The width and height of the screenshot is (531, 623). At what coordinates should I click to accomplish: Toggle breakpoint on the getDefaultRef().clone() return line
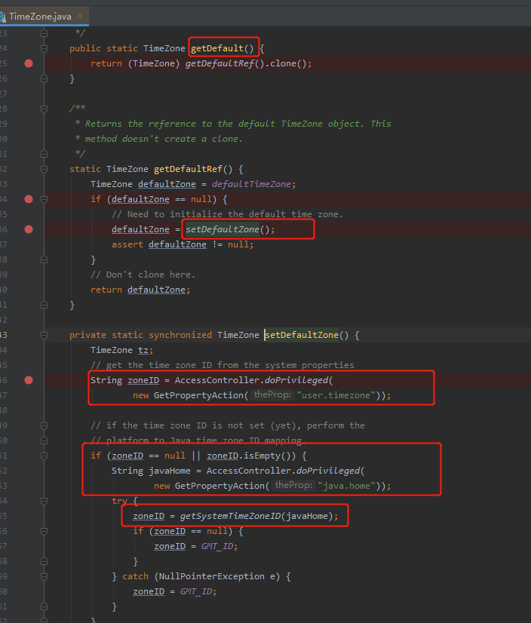pos(29,63)
